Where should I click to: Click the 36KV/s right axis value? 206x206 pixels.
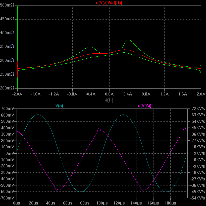tap(198, 134)
